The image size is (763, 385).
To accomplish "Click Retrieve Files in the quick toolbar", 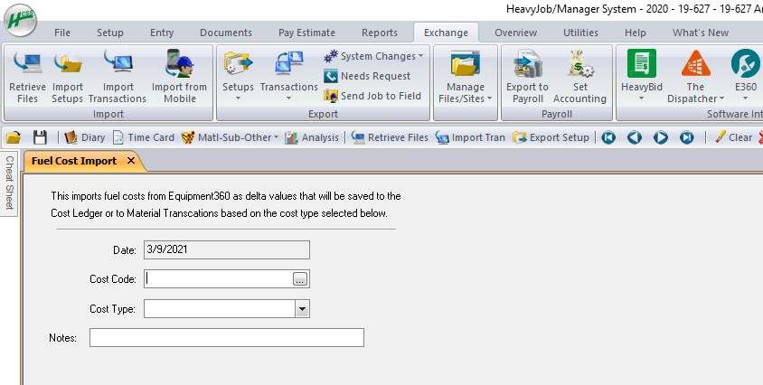I will (390, 137).
